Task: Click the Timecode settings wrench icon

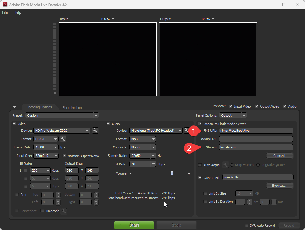Action: point(64,211)
